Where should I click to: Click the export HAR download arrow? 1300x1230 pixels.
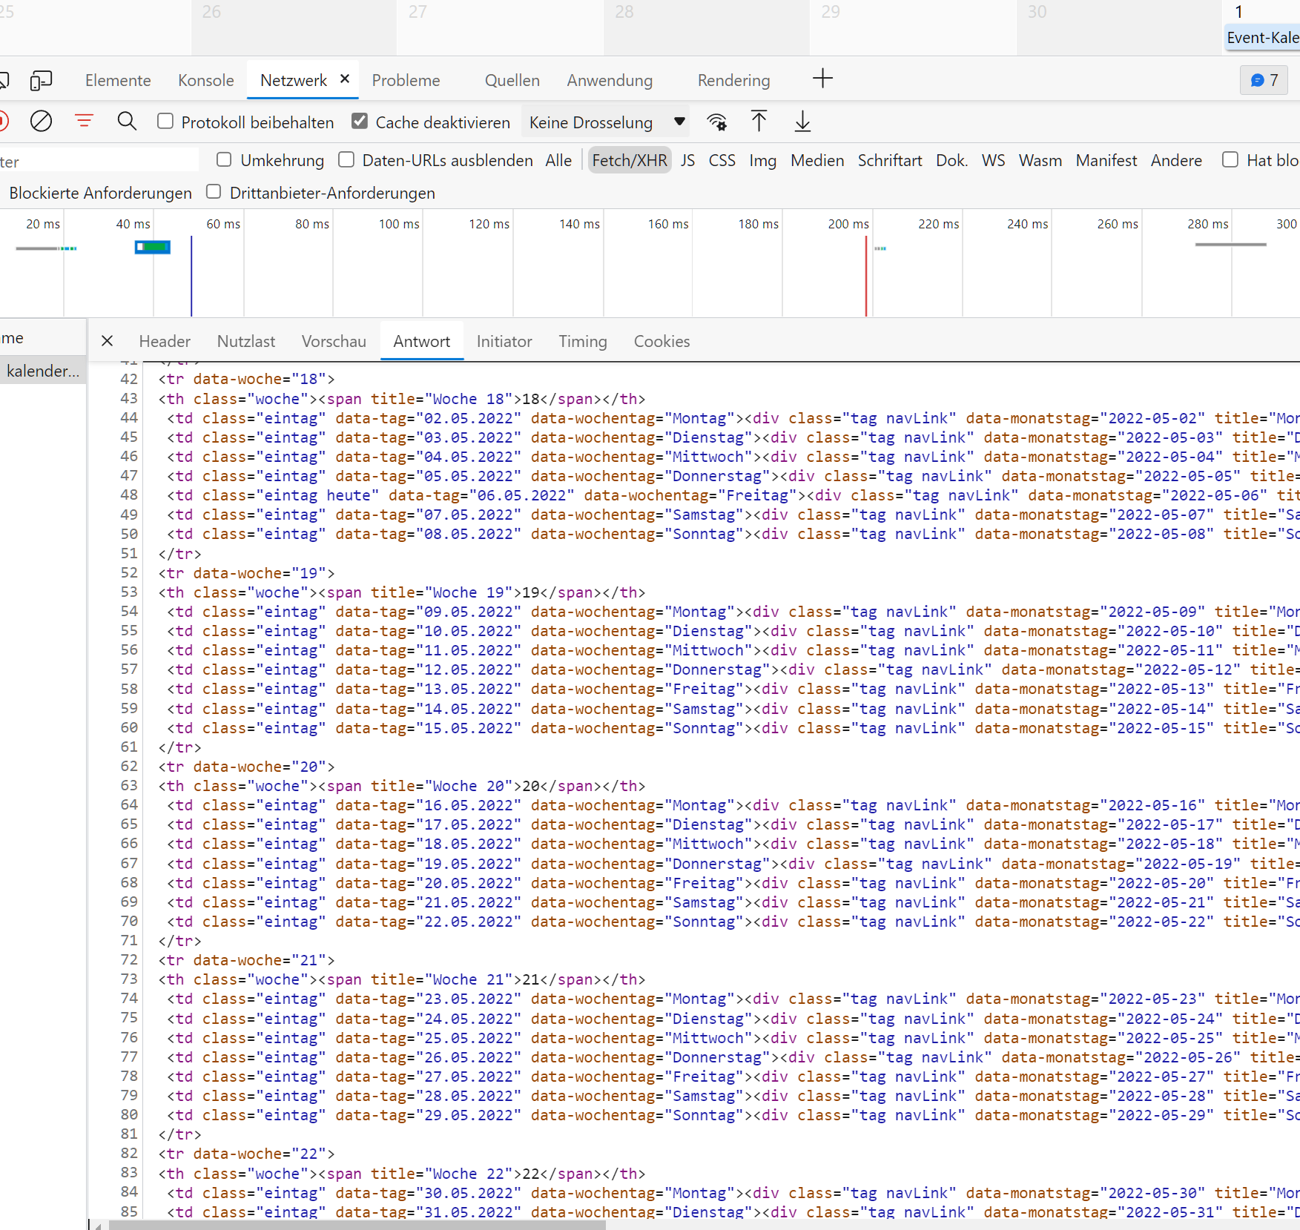[802, 122]
